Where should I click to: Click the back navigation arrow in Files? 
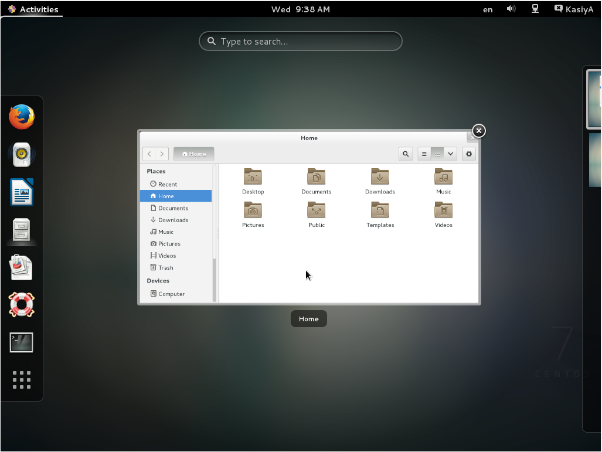coord(149,154)
